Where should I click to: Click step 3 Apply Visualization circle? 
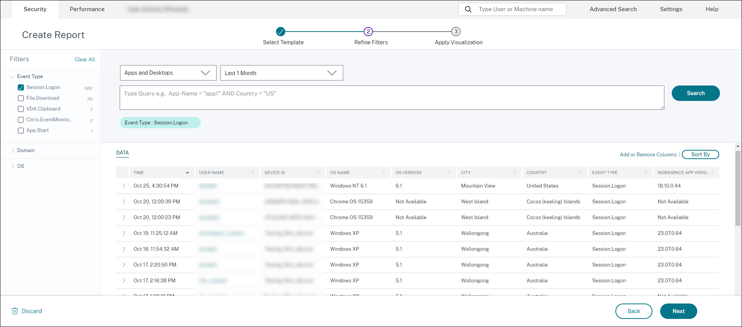click(456, 32)
